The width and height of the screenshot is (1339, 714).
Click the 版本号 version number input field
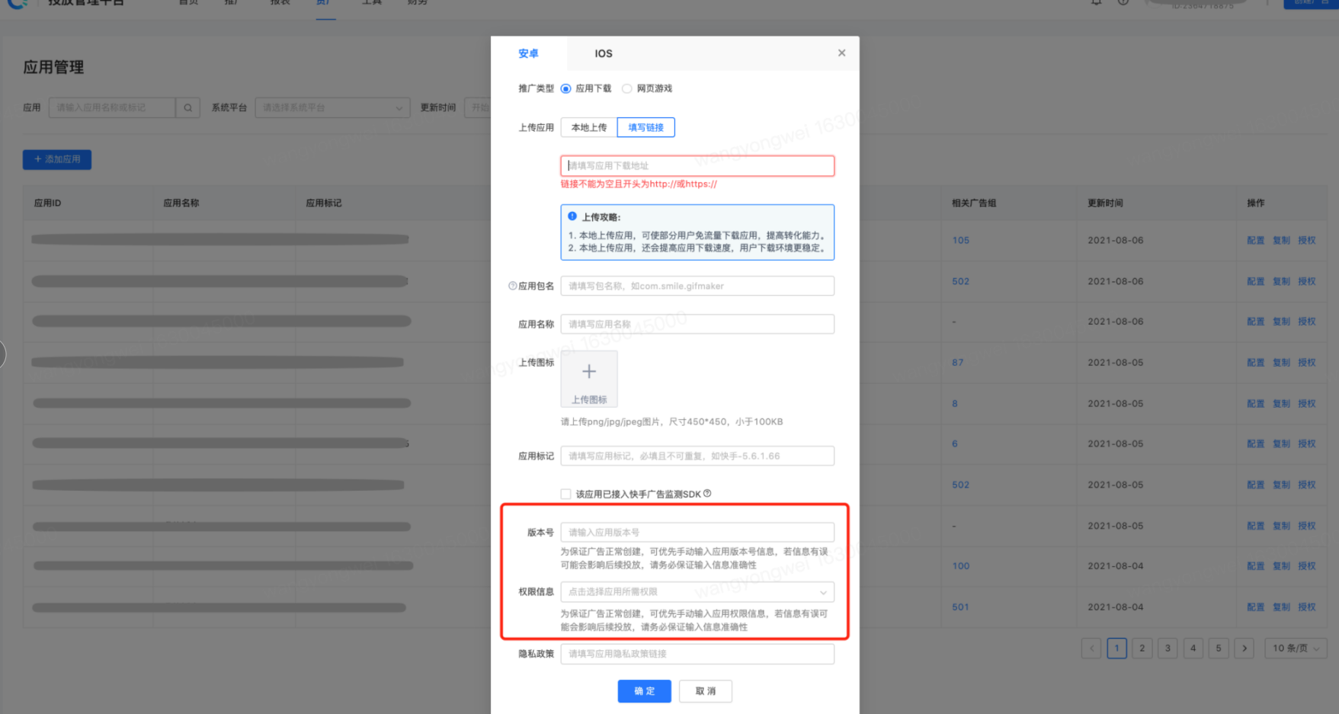[697, 533]
